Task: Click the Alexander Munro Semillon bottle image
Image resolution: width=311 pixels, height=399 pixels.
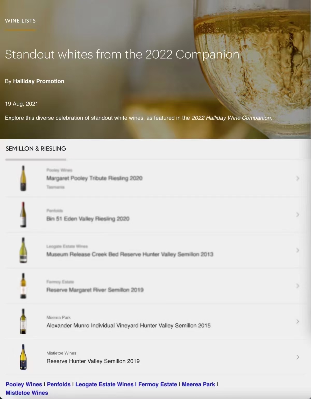Action: (x=23, y=321)
